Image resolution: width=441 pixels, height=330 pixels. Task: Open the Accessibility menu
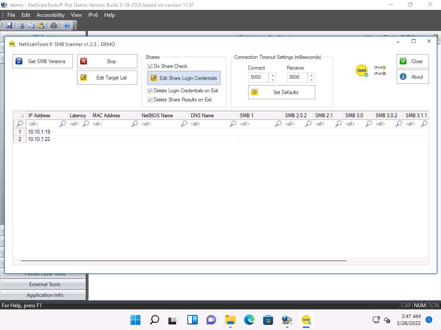(50, 15)
